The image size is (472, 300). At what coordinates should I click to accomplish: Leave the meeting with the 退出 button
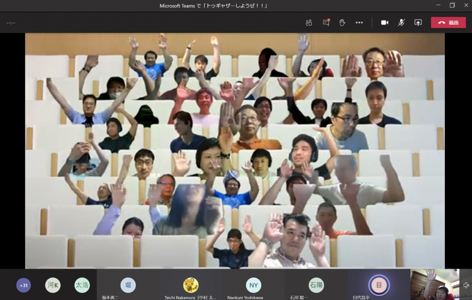tap(448, 22)
